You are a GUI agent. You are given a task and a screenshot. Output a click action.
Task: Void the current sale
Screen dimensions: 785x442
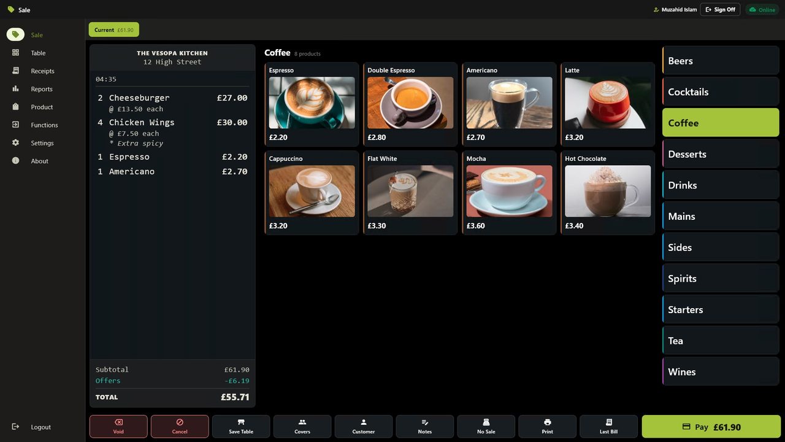tap(118, 427)
